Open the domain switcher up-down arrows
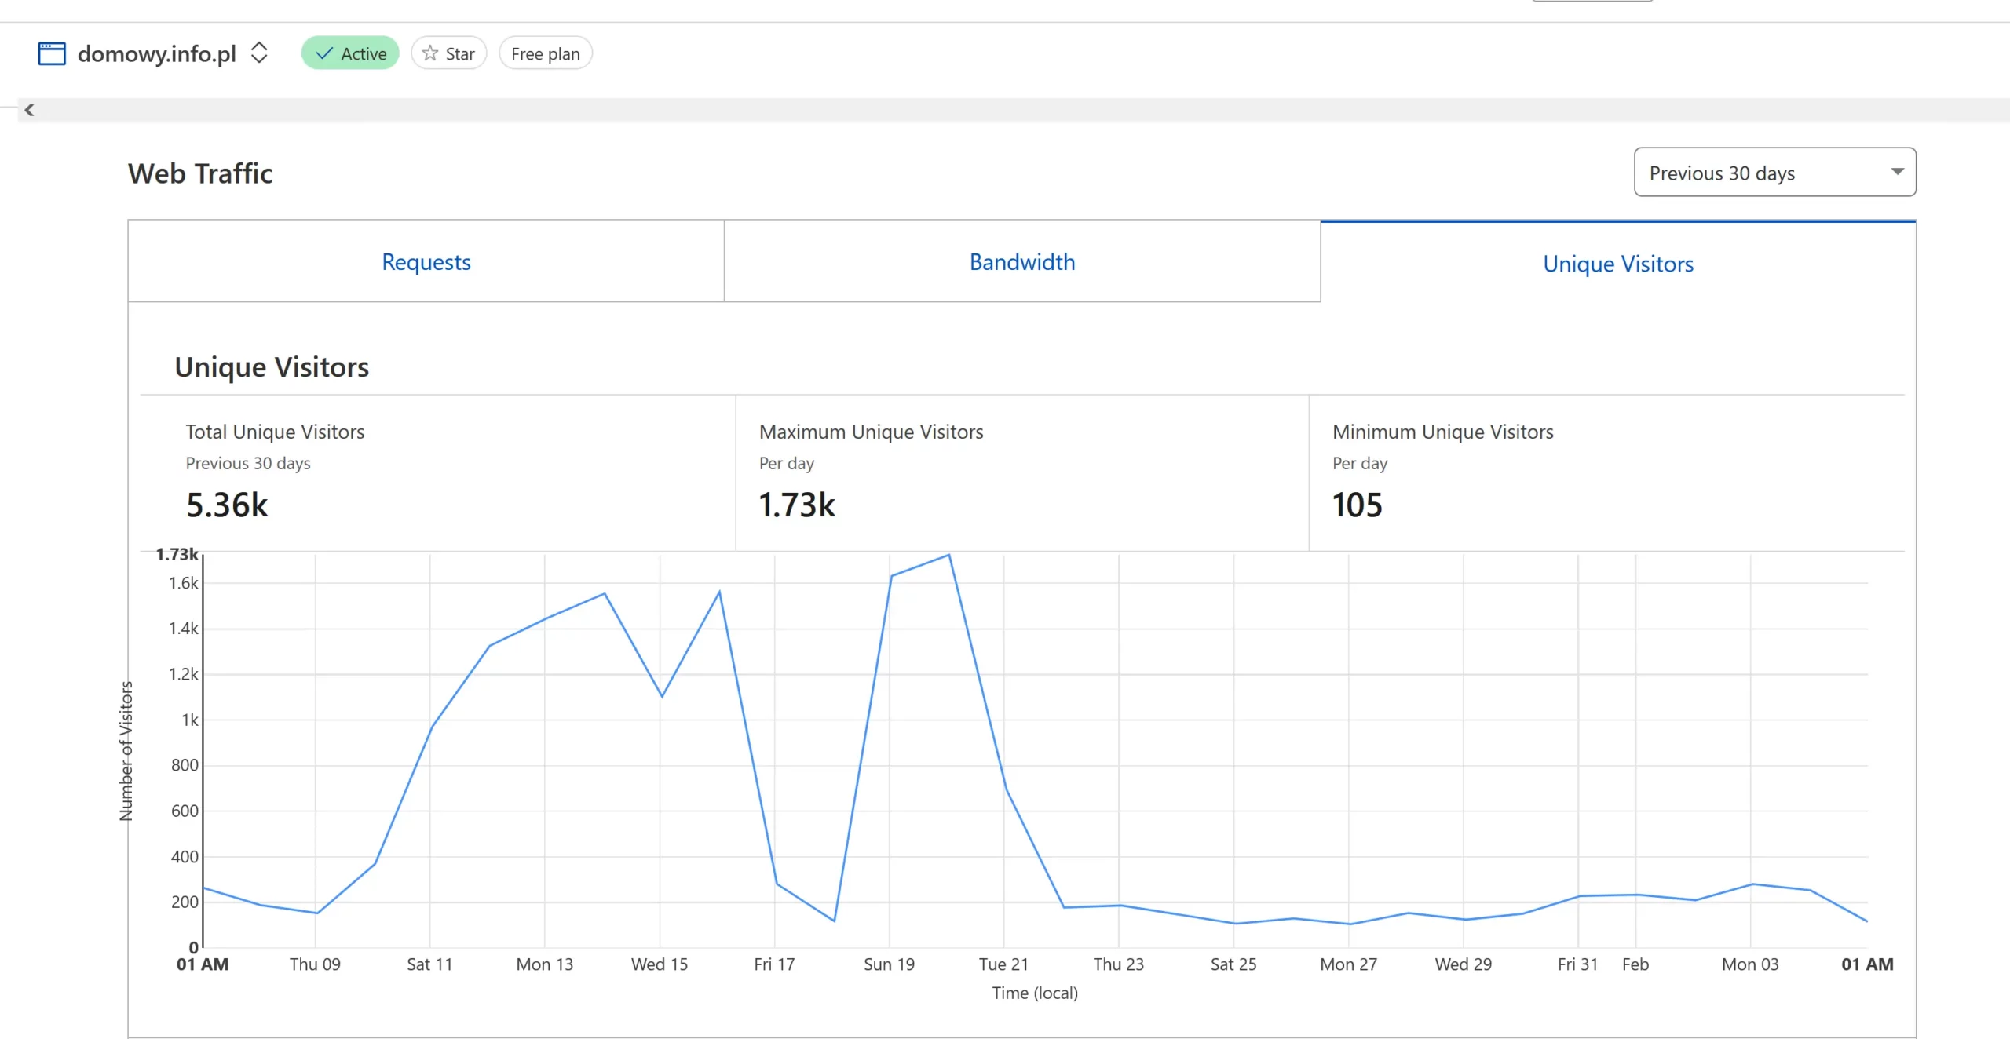 pos(259,53)
